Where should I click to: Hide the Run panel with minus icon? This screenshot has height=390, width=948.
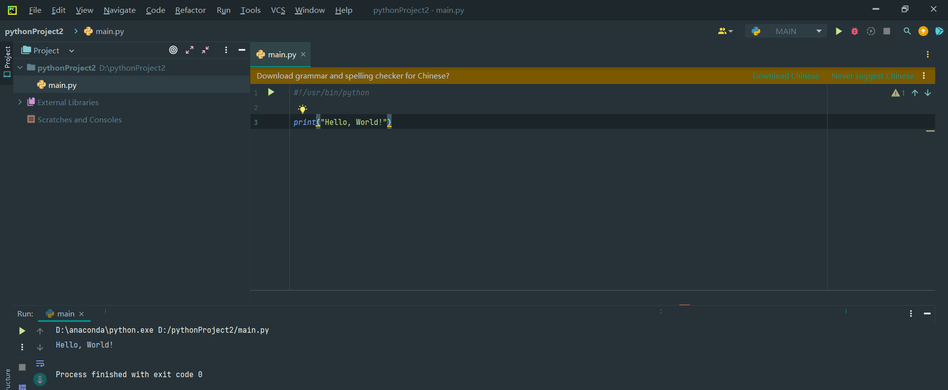(x=927, y=313)
